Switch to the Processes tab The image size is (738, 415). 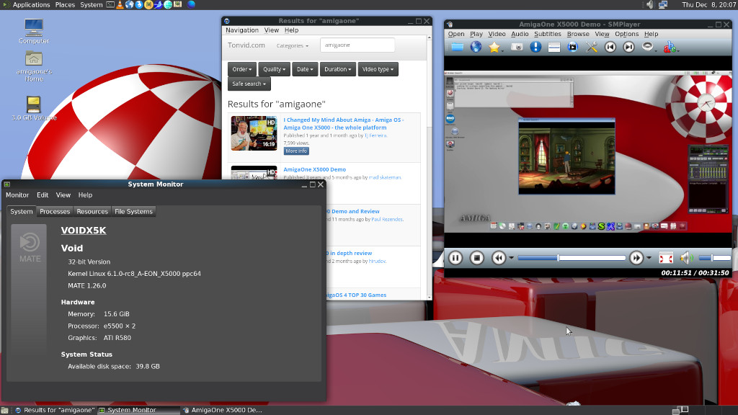[55, 212]
